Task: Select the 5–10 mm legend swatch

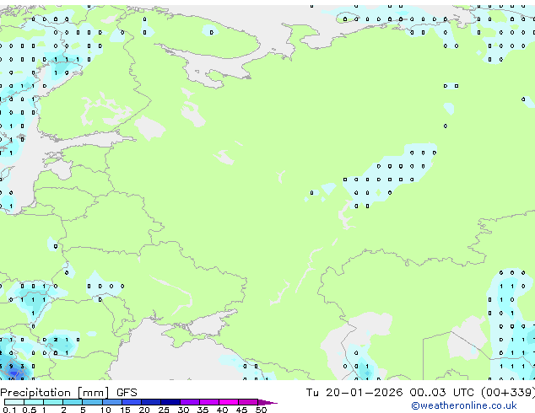Action: tap(92, 402)
